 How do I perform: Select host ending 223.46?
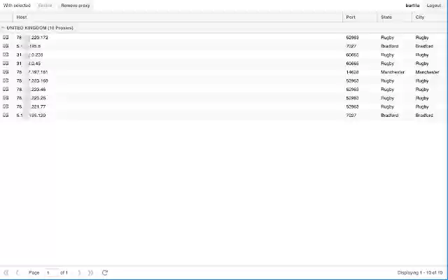31,89
